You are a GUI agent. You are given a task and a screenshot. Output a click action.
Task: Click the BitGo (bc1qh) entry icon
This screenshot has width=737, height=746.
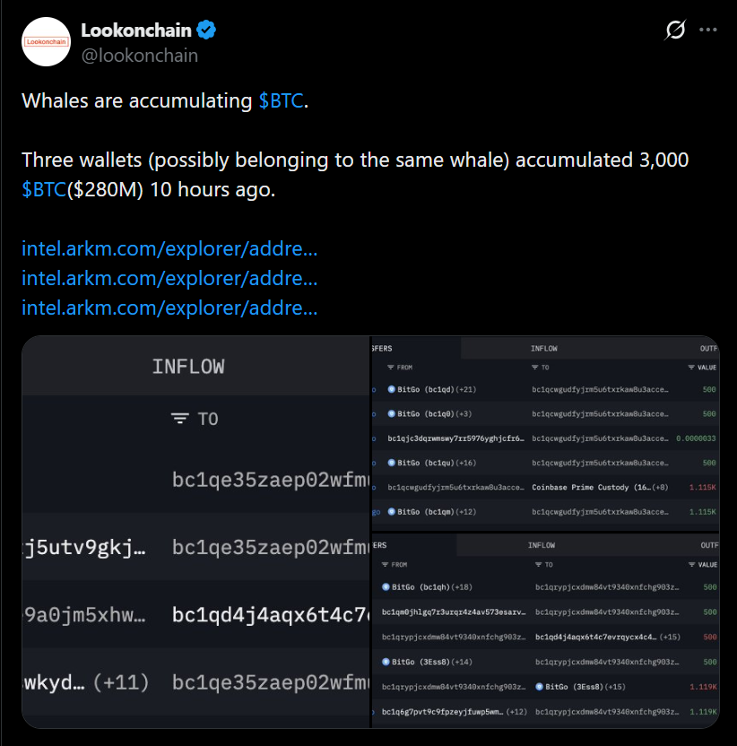click(x=386, y=587)
